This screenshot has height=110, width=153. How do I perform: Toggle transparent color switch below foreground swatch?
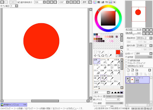click(117, 56)
